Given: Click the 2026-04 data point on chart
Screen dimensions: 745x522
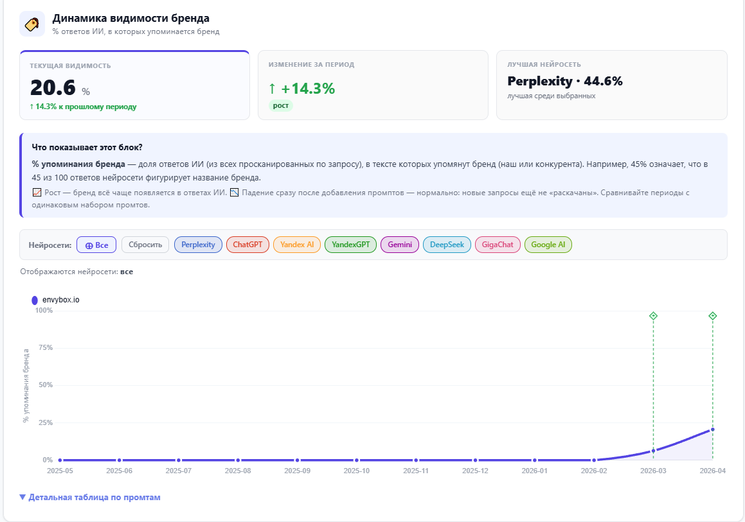Looking at the screenshot, I should pyautogui.click(x=712, y=430).
